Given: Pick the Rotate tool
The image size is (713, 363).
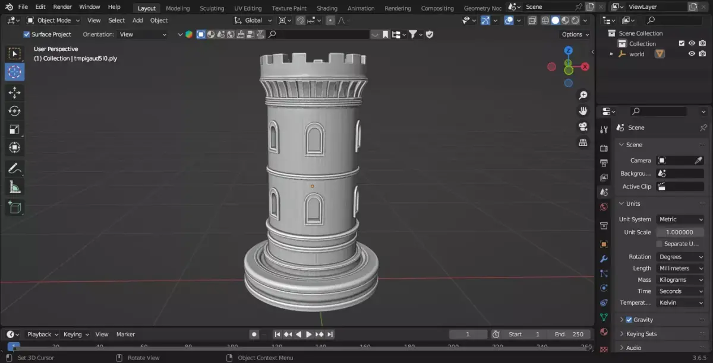Looking at the screenshot, I should pos(15,111).
